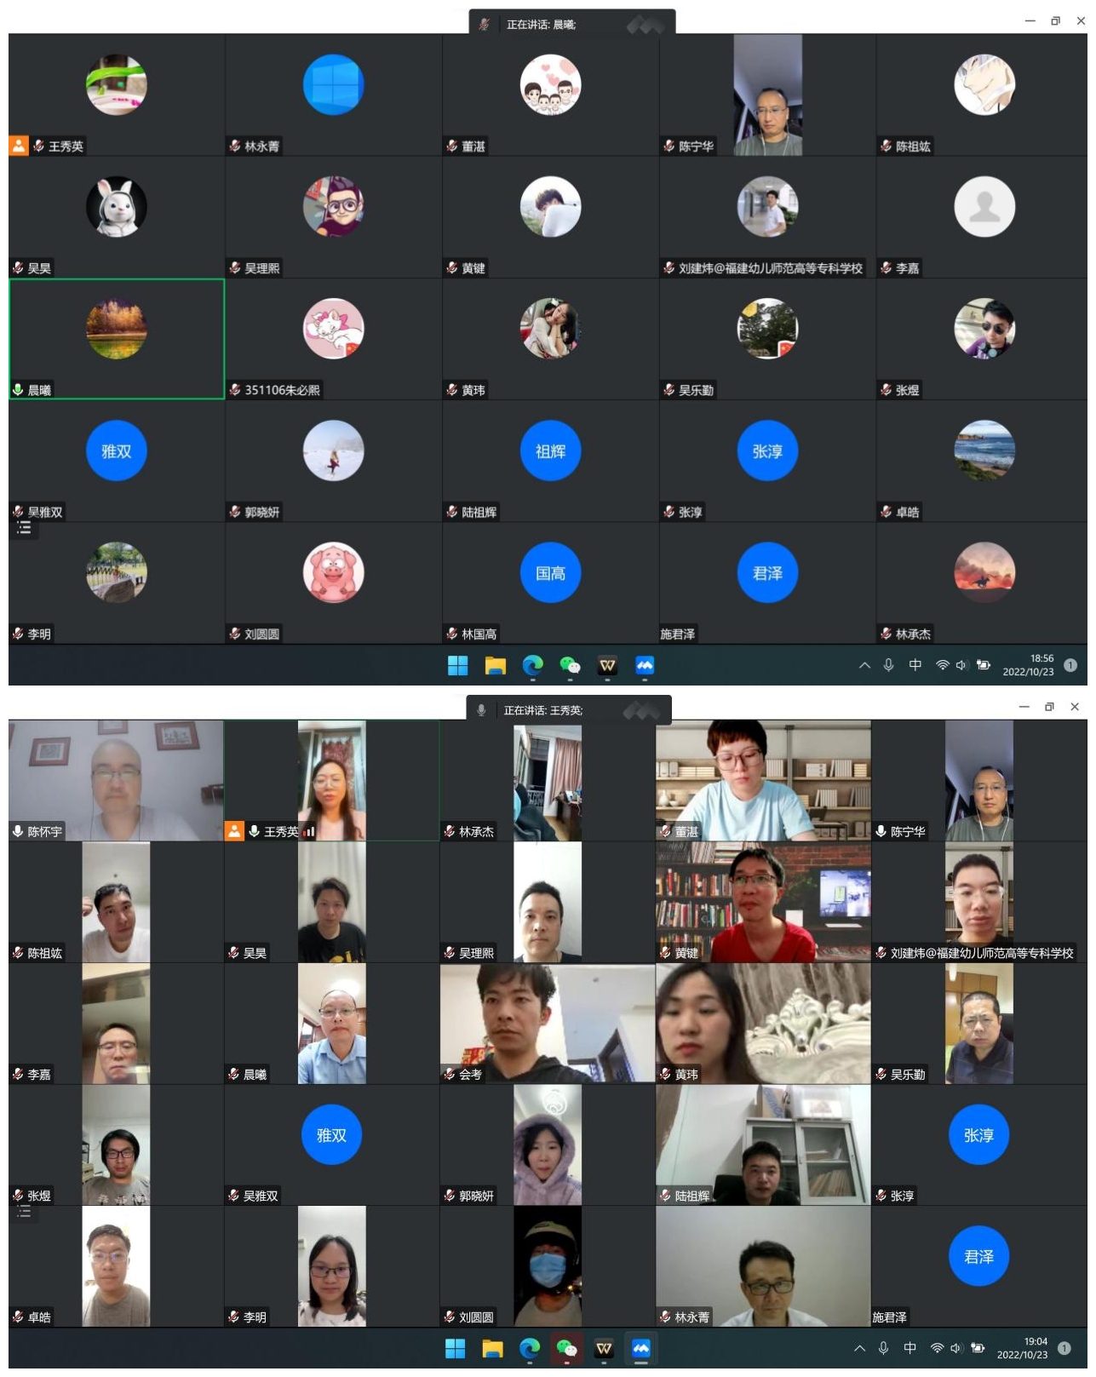Click Windows Start button in 19:04 taskbar
Viewport: 1096px width, 1377px height.
point(456,1348)
